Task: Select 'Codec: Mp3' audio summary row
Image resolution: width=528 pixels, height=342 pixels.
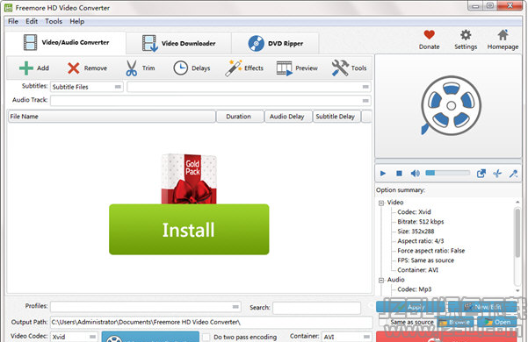Action: pyautogui.click(x=414, y=289)
